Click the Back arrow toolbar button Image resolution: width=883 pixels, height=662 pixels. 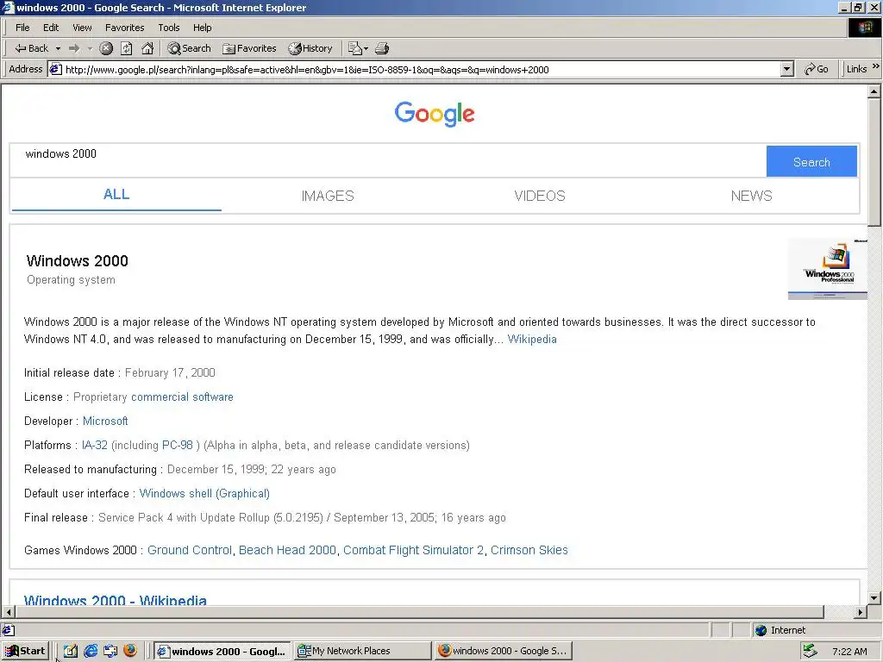(31, 48)
